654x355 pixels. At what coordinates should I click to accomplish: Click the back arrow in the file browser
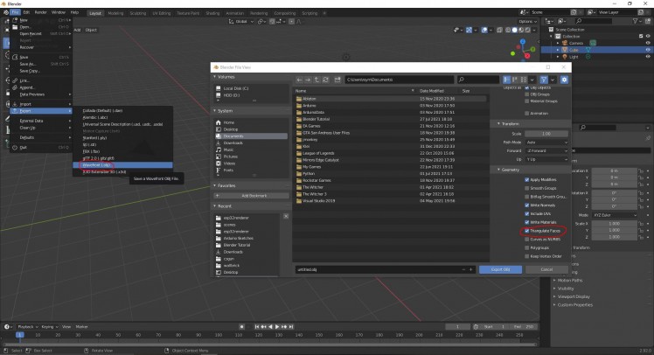[299, 80]
